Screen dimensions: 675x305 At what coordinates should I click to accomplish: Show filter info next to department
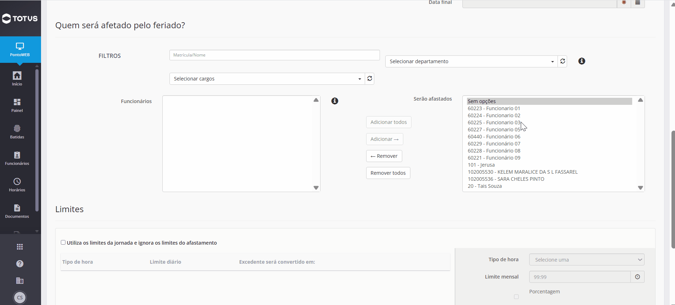pyautogui.click(x=582, y=61)
